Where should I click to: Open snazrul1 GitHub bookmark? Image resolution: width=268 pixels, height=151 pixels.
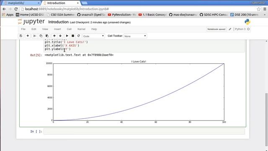click(x=91, y=15)
